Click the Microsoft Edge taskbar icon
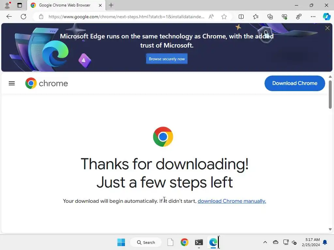Viewport: 334px width, 250px height. point(213,242)
